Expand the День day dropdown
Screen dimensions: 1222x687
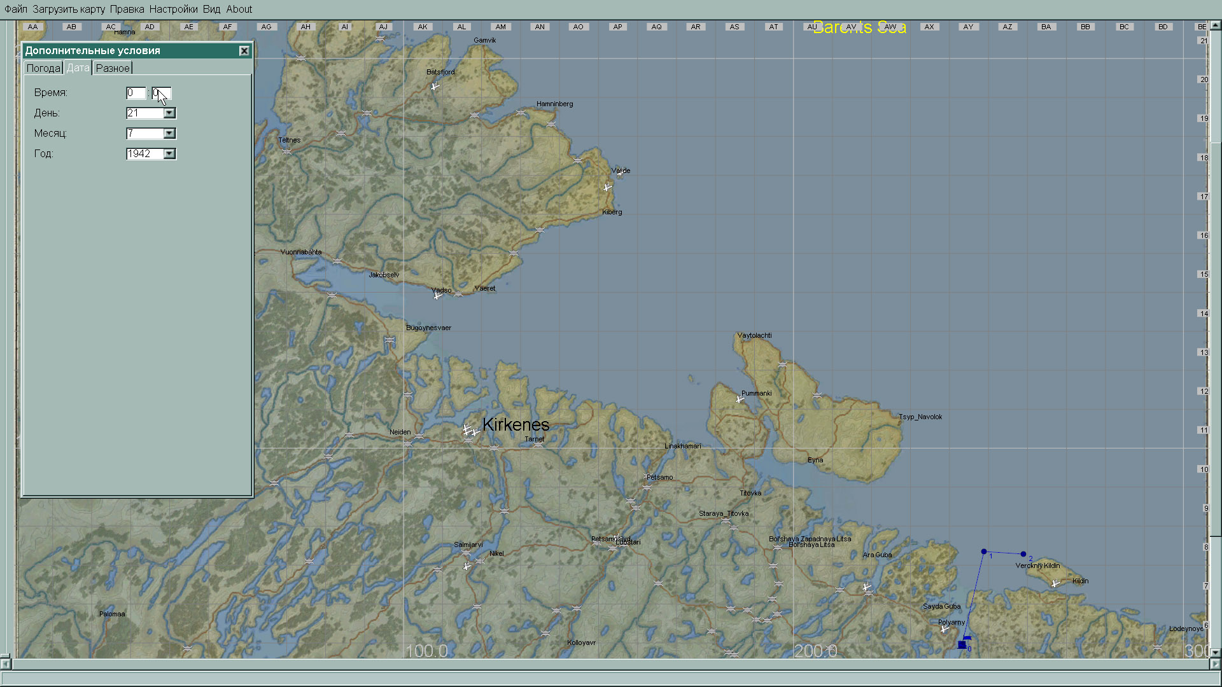point(169,113)
